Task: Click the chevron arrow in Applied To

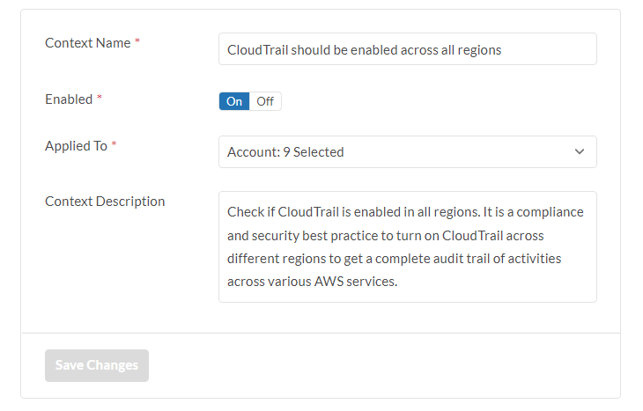Action: 580,151
